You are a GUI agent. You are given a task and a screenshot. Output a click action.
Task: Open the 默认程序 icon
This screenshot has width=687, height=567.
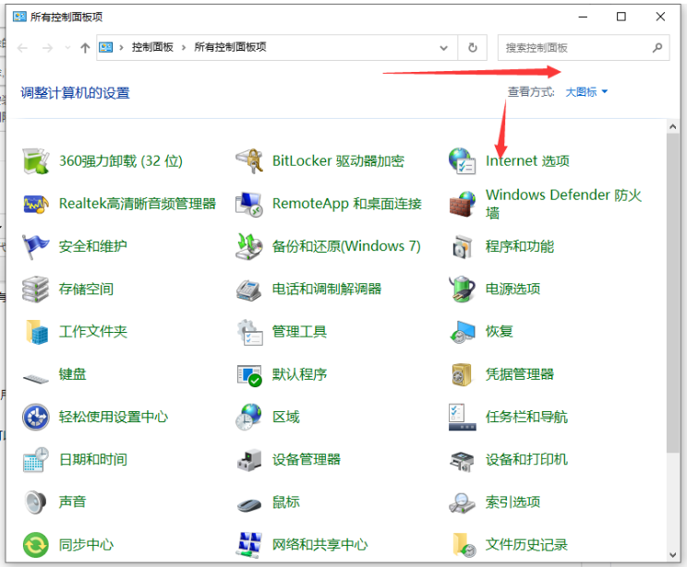point(249,375)
